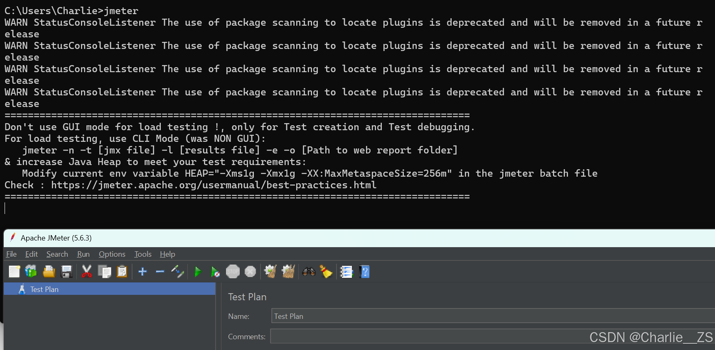Select the Test Plan tree node
The image size is (715, 350).
pyautogui.click(x=110, y=289)
